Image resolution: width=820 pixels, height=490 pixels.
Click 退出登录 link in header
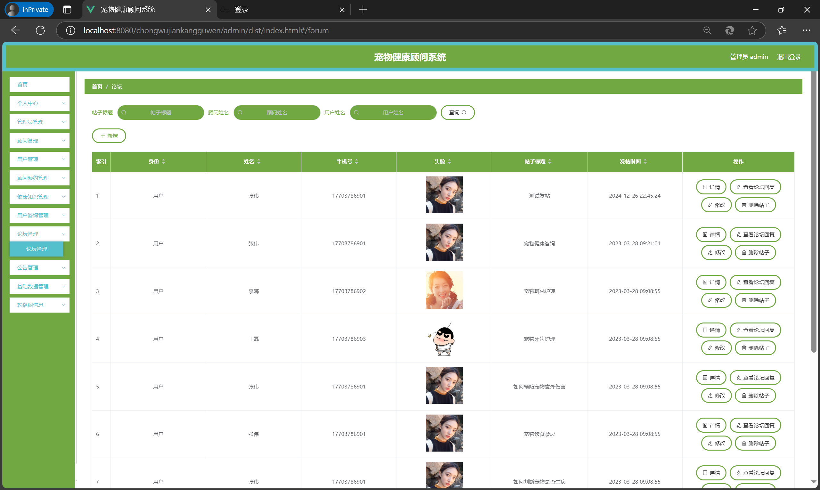pyautogui.click(x=789, y=57)
